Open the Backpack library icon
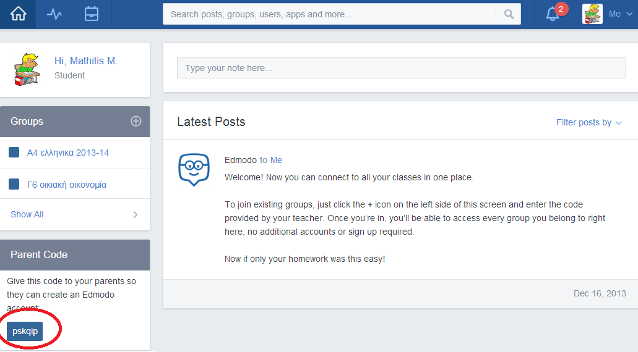This screenshot has width=638, height=352. (x=92, y=14)
